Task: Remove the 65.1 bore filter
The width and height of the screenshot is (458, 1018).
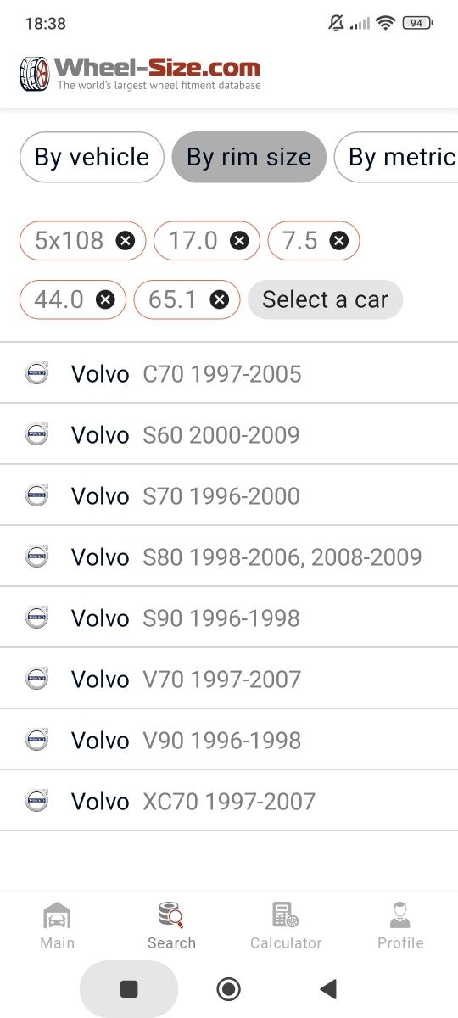Action: tap(220, 299)
